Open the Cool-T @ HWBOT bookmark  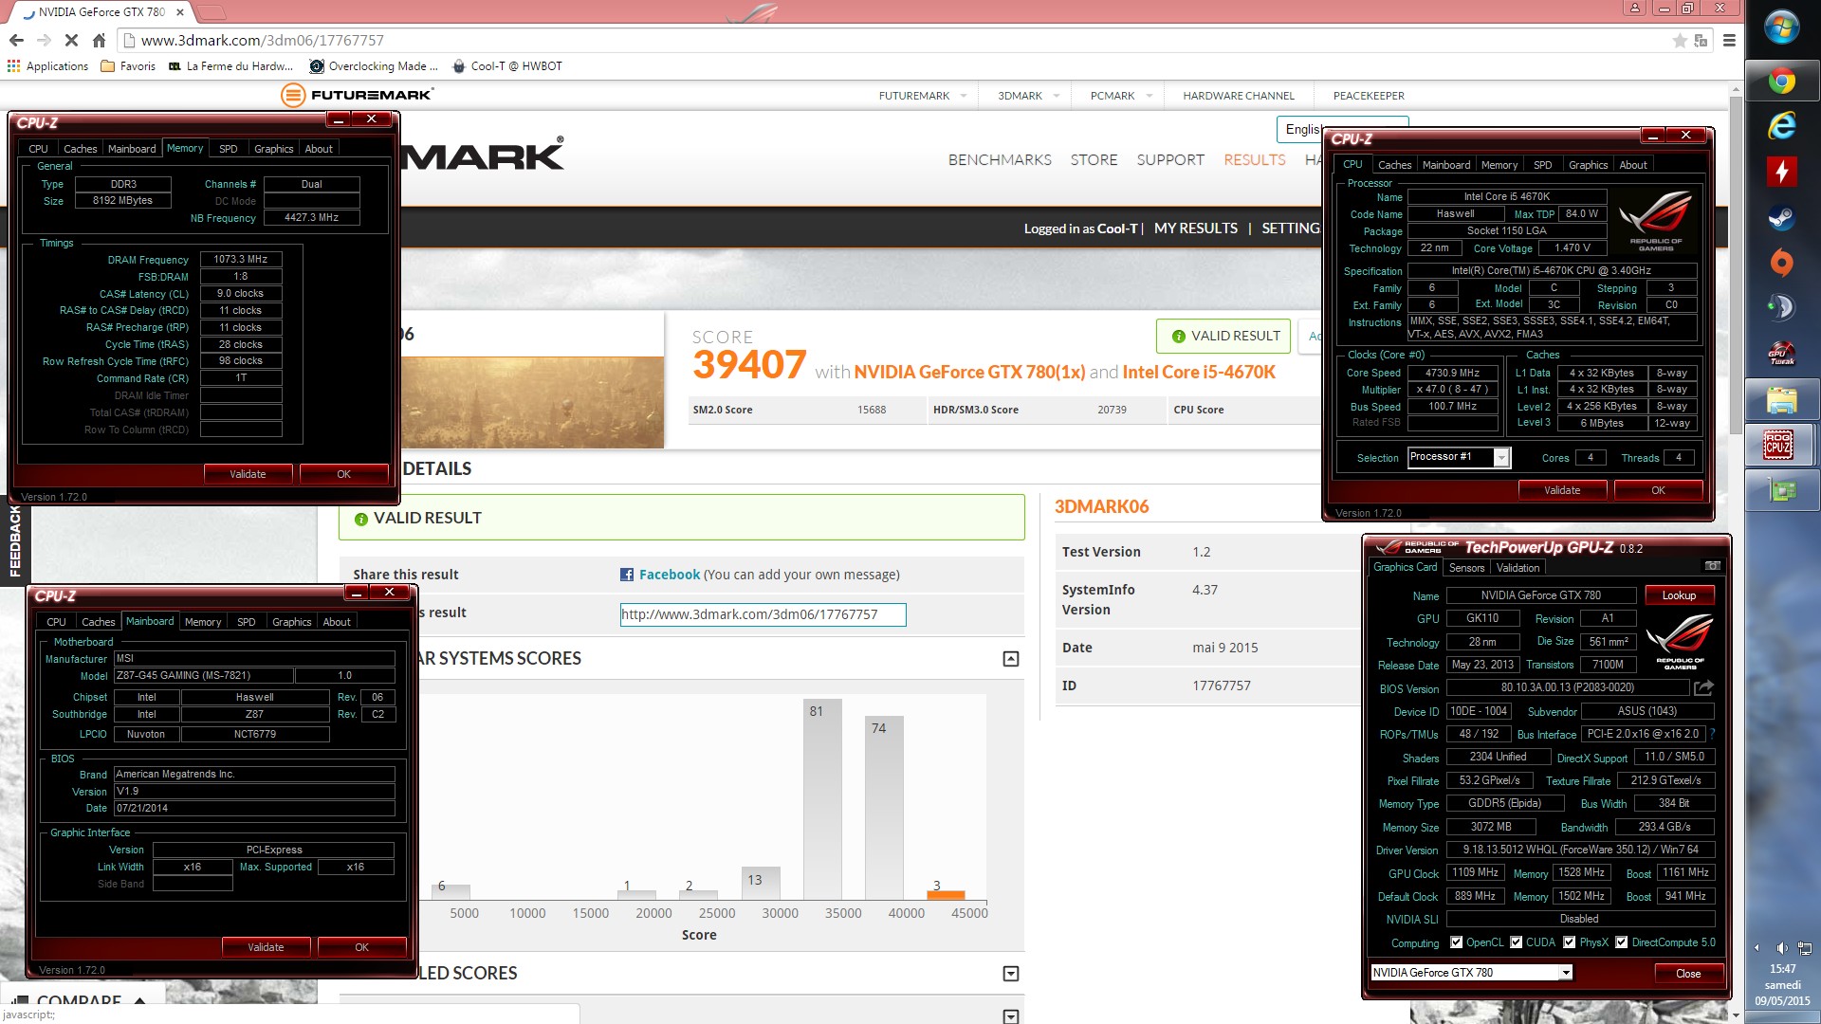coord(507,66)
